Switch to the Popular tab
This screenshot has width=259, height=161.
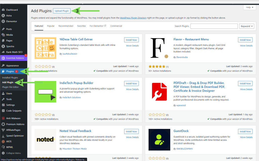coord(51,26)
